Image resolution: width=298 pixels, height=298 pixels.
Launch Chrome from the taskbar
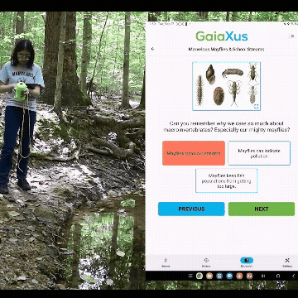[x=199, y=276]
